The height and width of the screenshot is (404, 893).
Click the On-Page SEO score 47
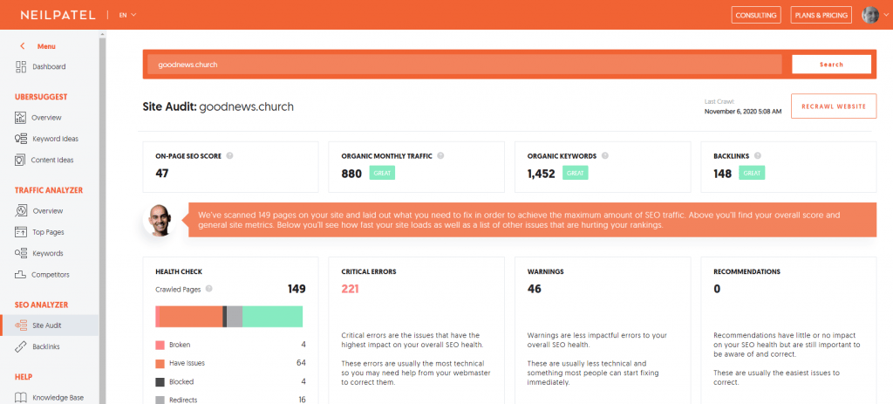161,174
